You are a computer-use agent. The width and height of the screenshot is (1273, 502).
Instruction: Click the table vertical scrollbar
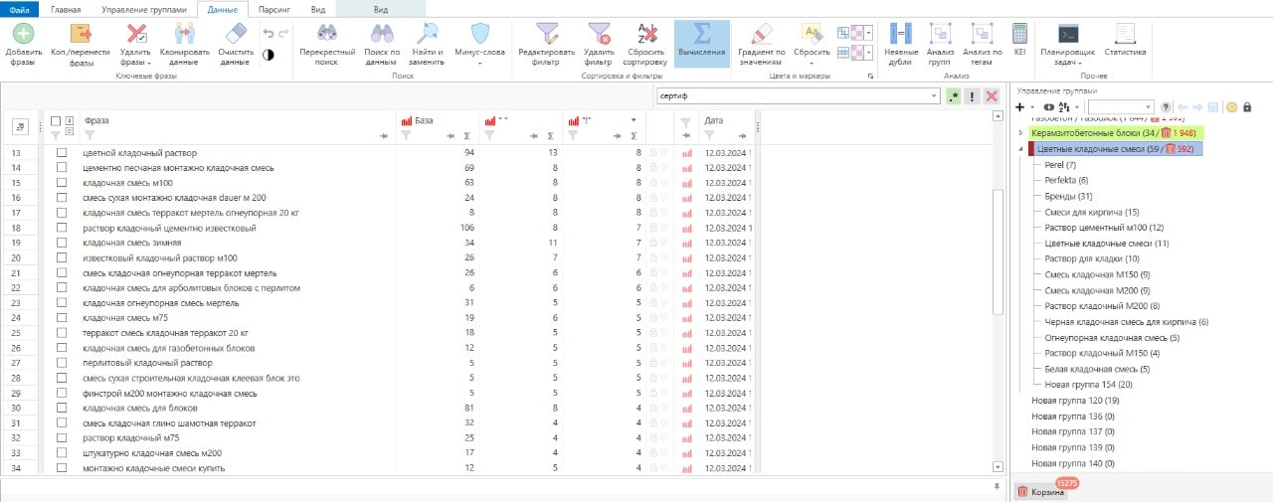click(998, 251)
